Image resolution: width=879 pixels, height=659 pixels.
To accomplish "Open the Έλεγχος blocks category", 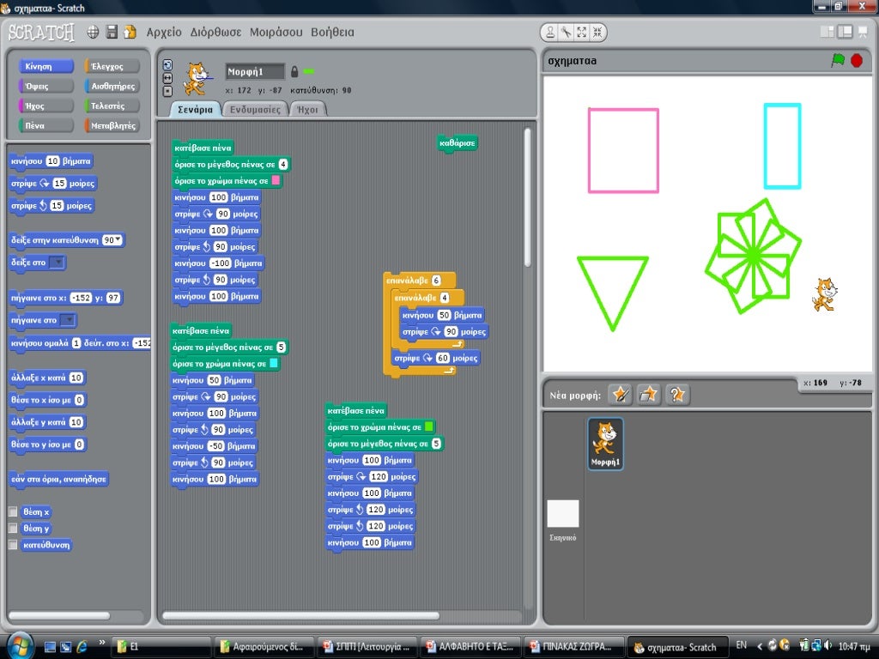I will pos(108,66).
